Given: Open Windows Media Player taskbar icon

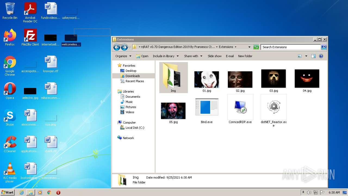Looking at the screenshot, I should tap(40, 192).
